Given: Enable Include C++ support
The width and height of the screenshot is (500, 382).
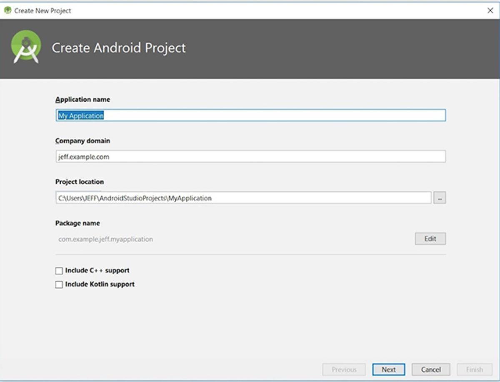Looking at the screenshot, I should tap(59, 270).
